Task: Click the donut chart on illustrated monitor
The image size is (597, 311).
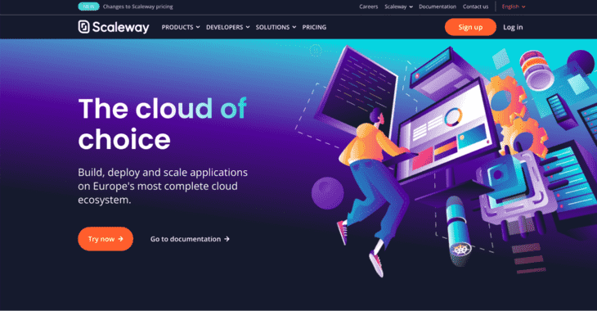Action: (x=453, y=116)
